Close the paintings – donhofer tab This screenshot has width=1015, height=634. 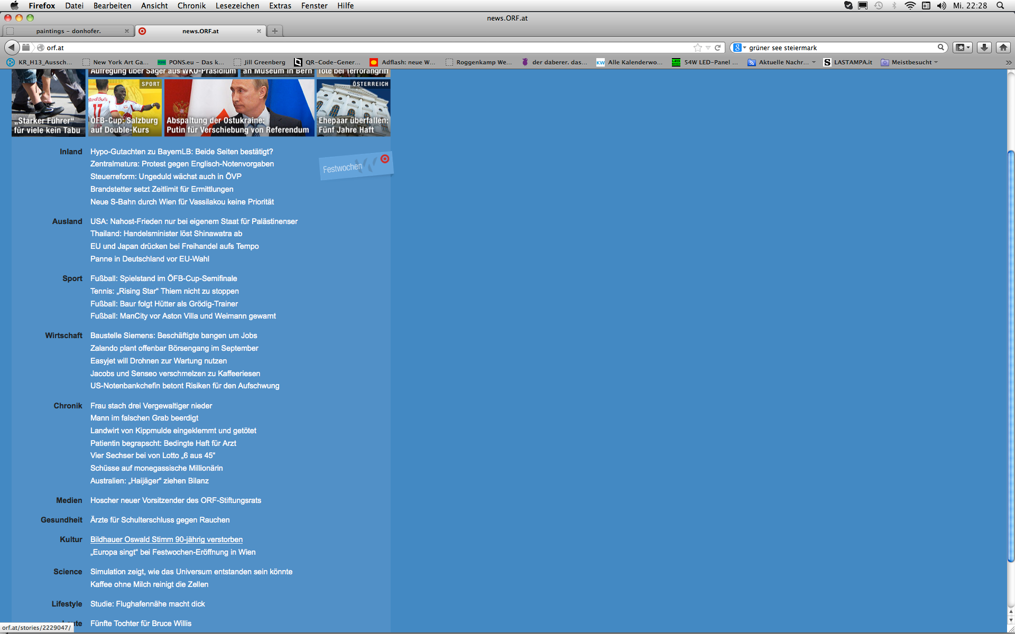(127, 31)
